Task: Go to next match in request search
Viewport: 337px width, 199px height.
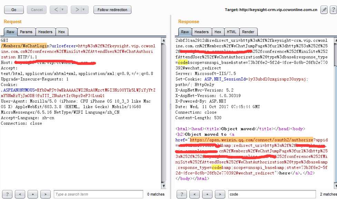Action: click(45, 194)
